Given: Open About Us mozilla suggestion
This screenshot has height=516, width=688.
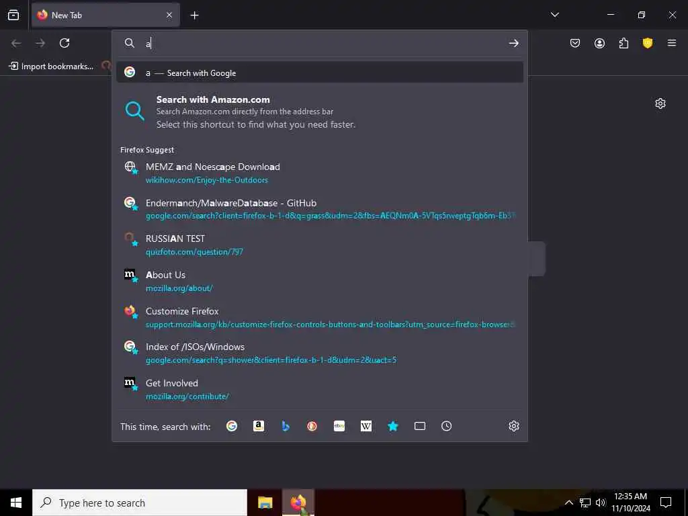Looking at the screenshot, I should [x=319, y=282].
